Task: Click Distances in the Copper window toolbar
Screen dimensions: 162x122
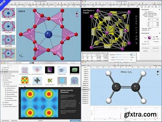Action: click(155, 4)
